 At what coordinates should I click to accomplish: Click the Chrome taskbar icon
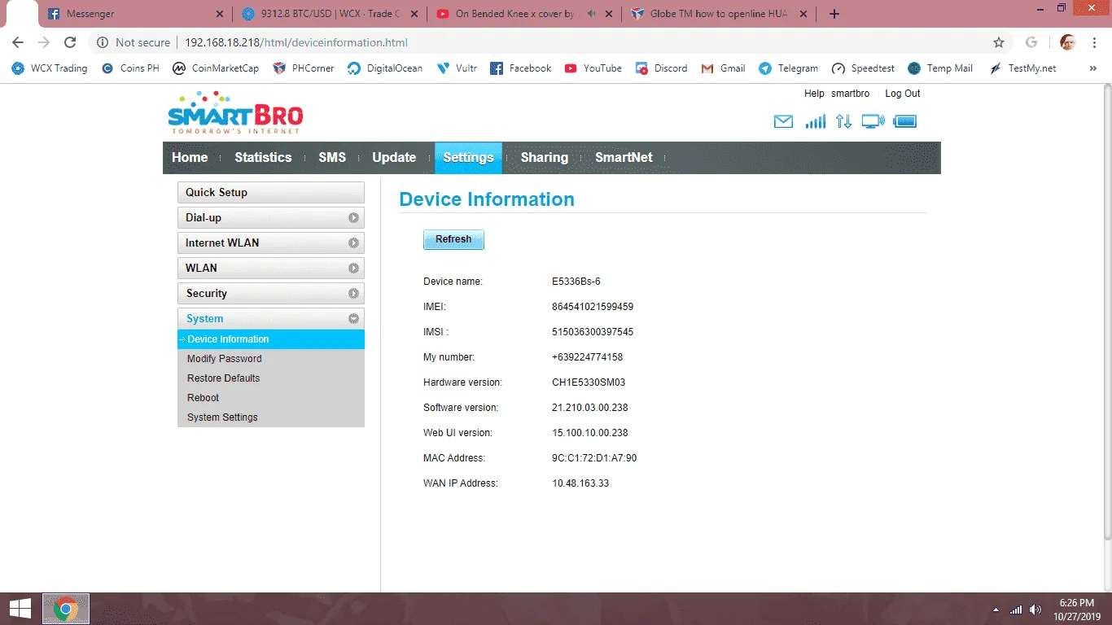click(66, 609)
